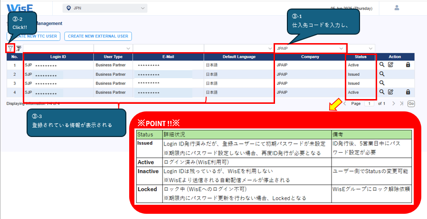Click the clear filter icon
The height and width of the screenshot is (219, 427).
point(19,48)
